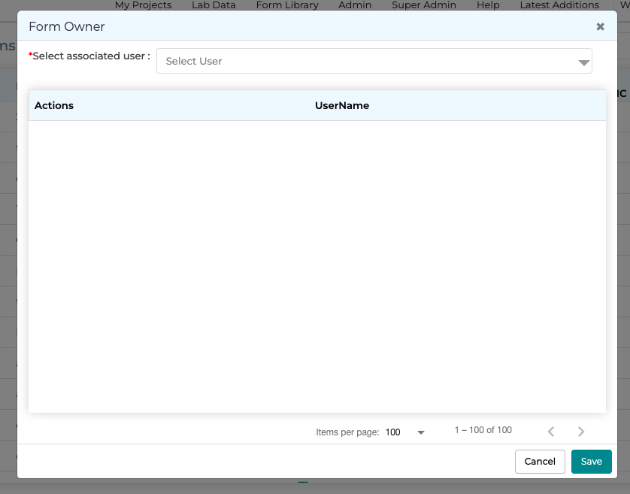Cancel the Form Owner dialog
This screenshot has width=630, height=494.
(x=540, y=462)
